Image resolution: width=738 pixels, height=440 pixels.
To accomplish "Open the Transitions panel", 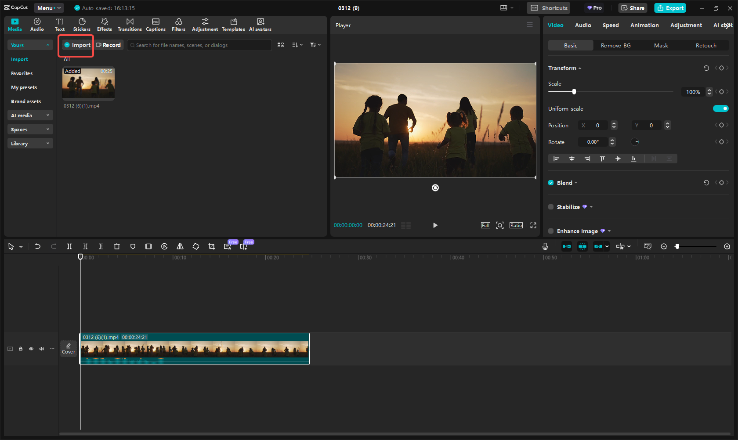I will click(x=130, y=25).
